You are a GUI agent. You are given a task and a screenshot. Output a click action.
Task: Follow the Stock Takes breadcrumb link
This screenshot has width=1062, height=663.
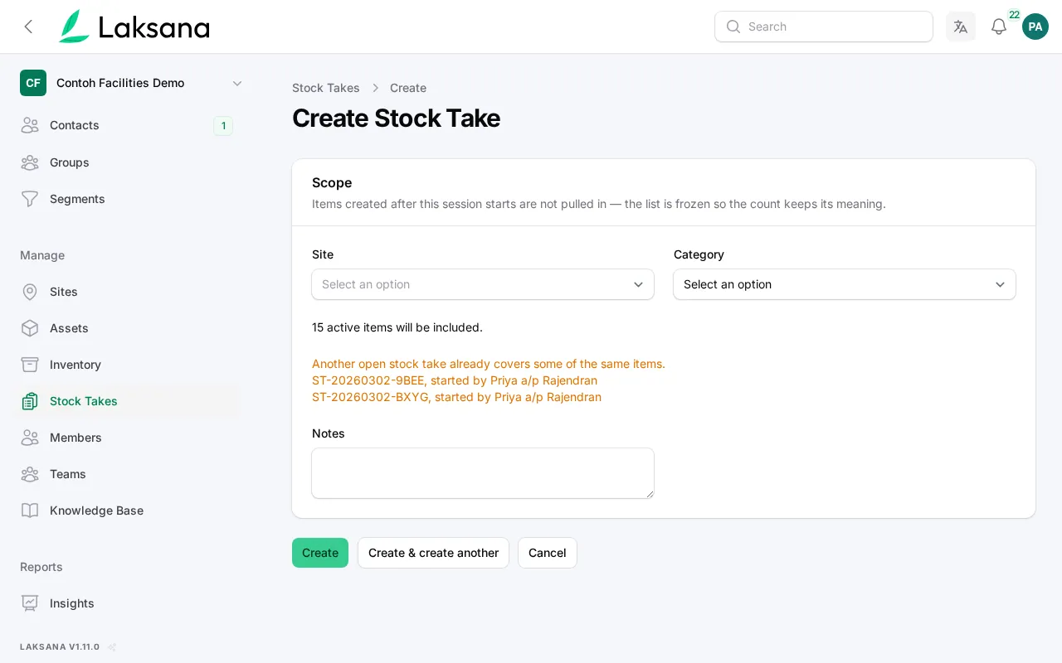click(x=326, y=88)
